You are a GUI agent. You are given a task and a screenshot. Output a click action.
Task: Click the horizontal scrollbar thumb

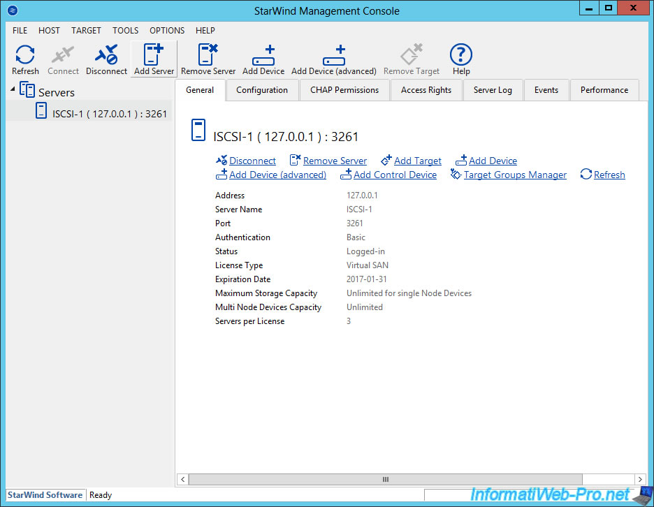point(386,480)
